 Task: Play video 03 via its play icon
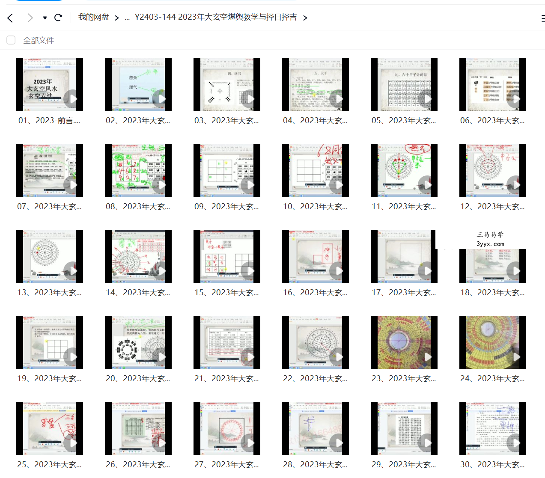[x=250, y=99]
